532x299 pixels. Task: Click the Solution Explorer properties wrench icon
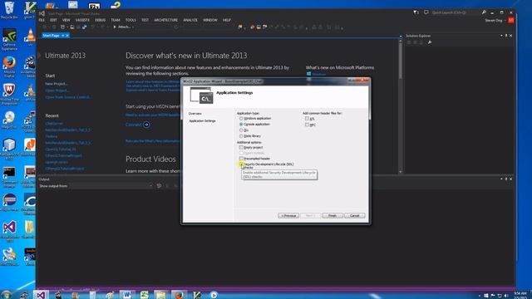(430, 42)
